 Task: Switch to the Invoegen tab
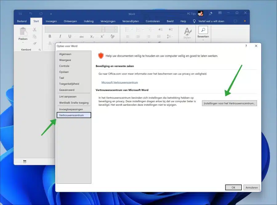[51, 21]
